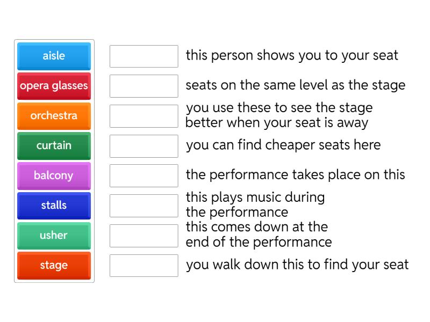430x322 pixels.
Task: Choose answer box for 'cheaper seats here'
Action: 144,146
